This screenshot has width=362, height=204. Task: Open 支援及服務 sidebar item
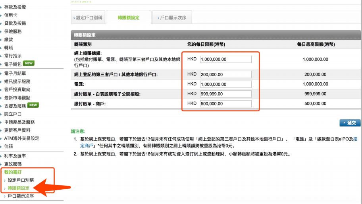[x=15, y=106]
